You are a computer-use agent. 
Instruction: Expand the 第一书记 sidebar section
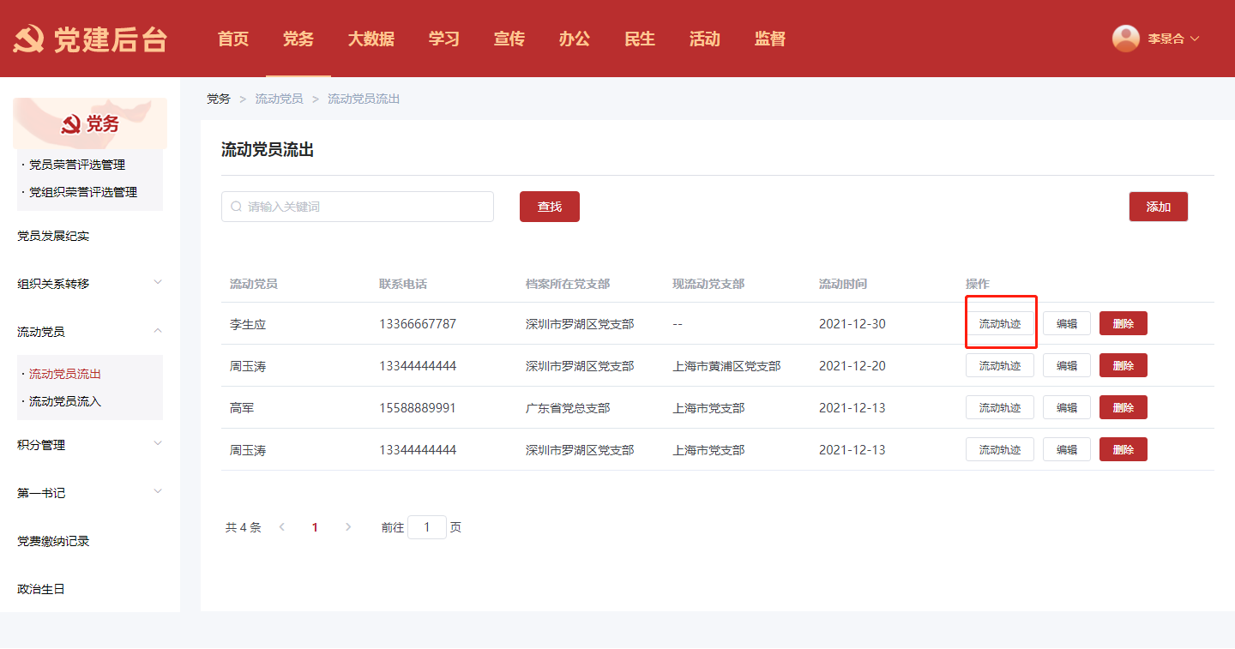coord(158,491)
